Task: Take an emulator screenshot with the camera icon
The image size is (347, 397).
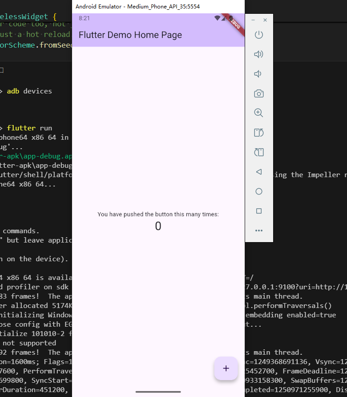Action: tap(258, 93)
